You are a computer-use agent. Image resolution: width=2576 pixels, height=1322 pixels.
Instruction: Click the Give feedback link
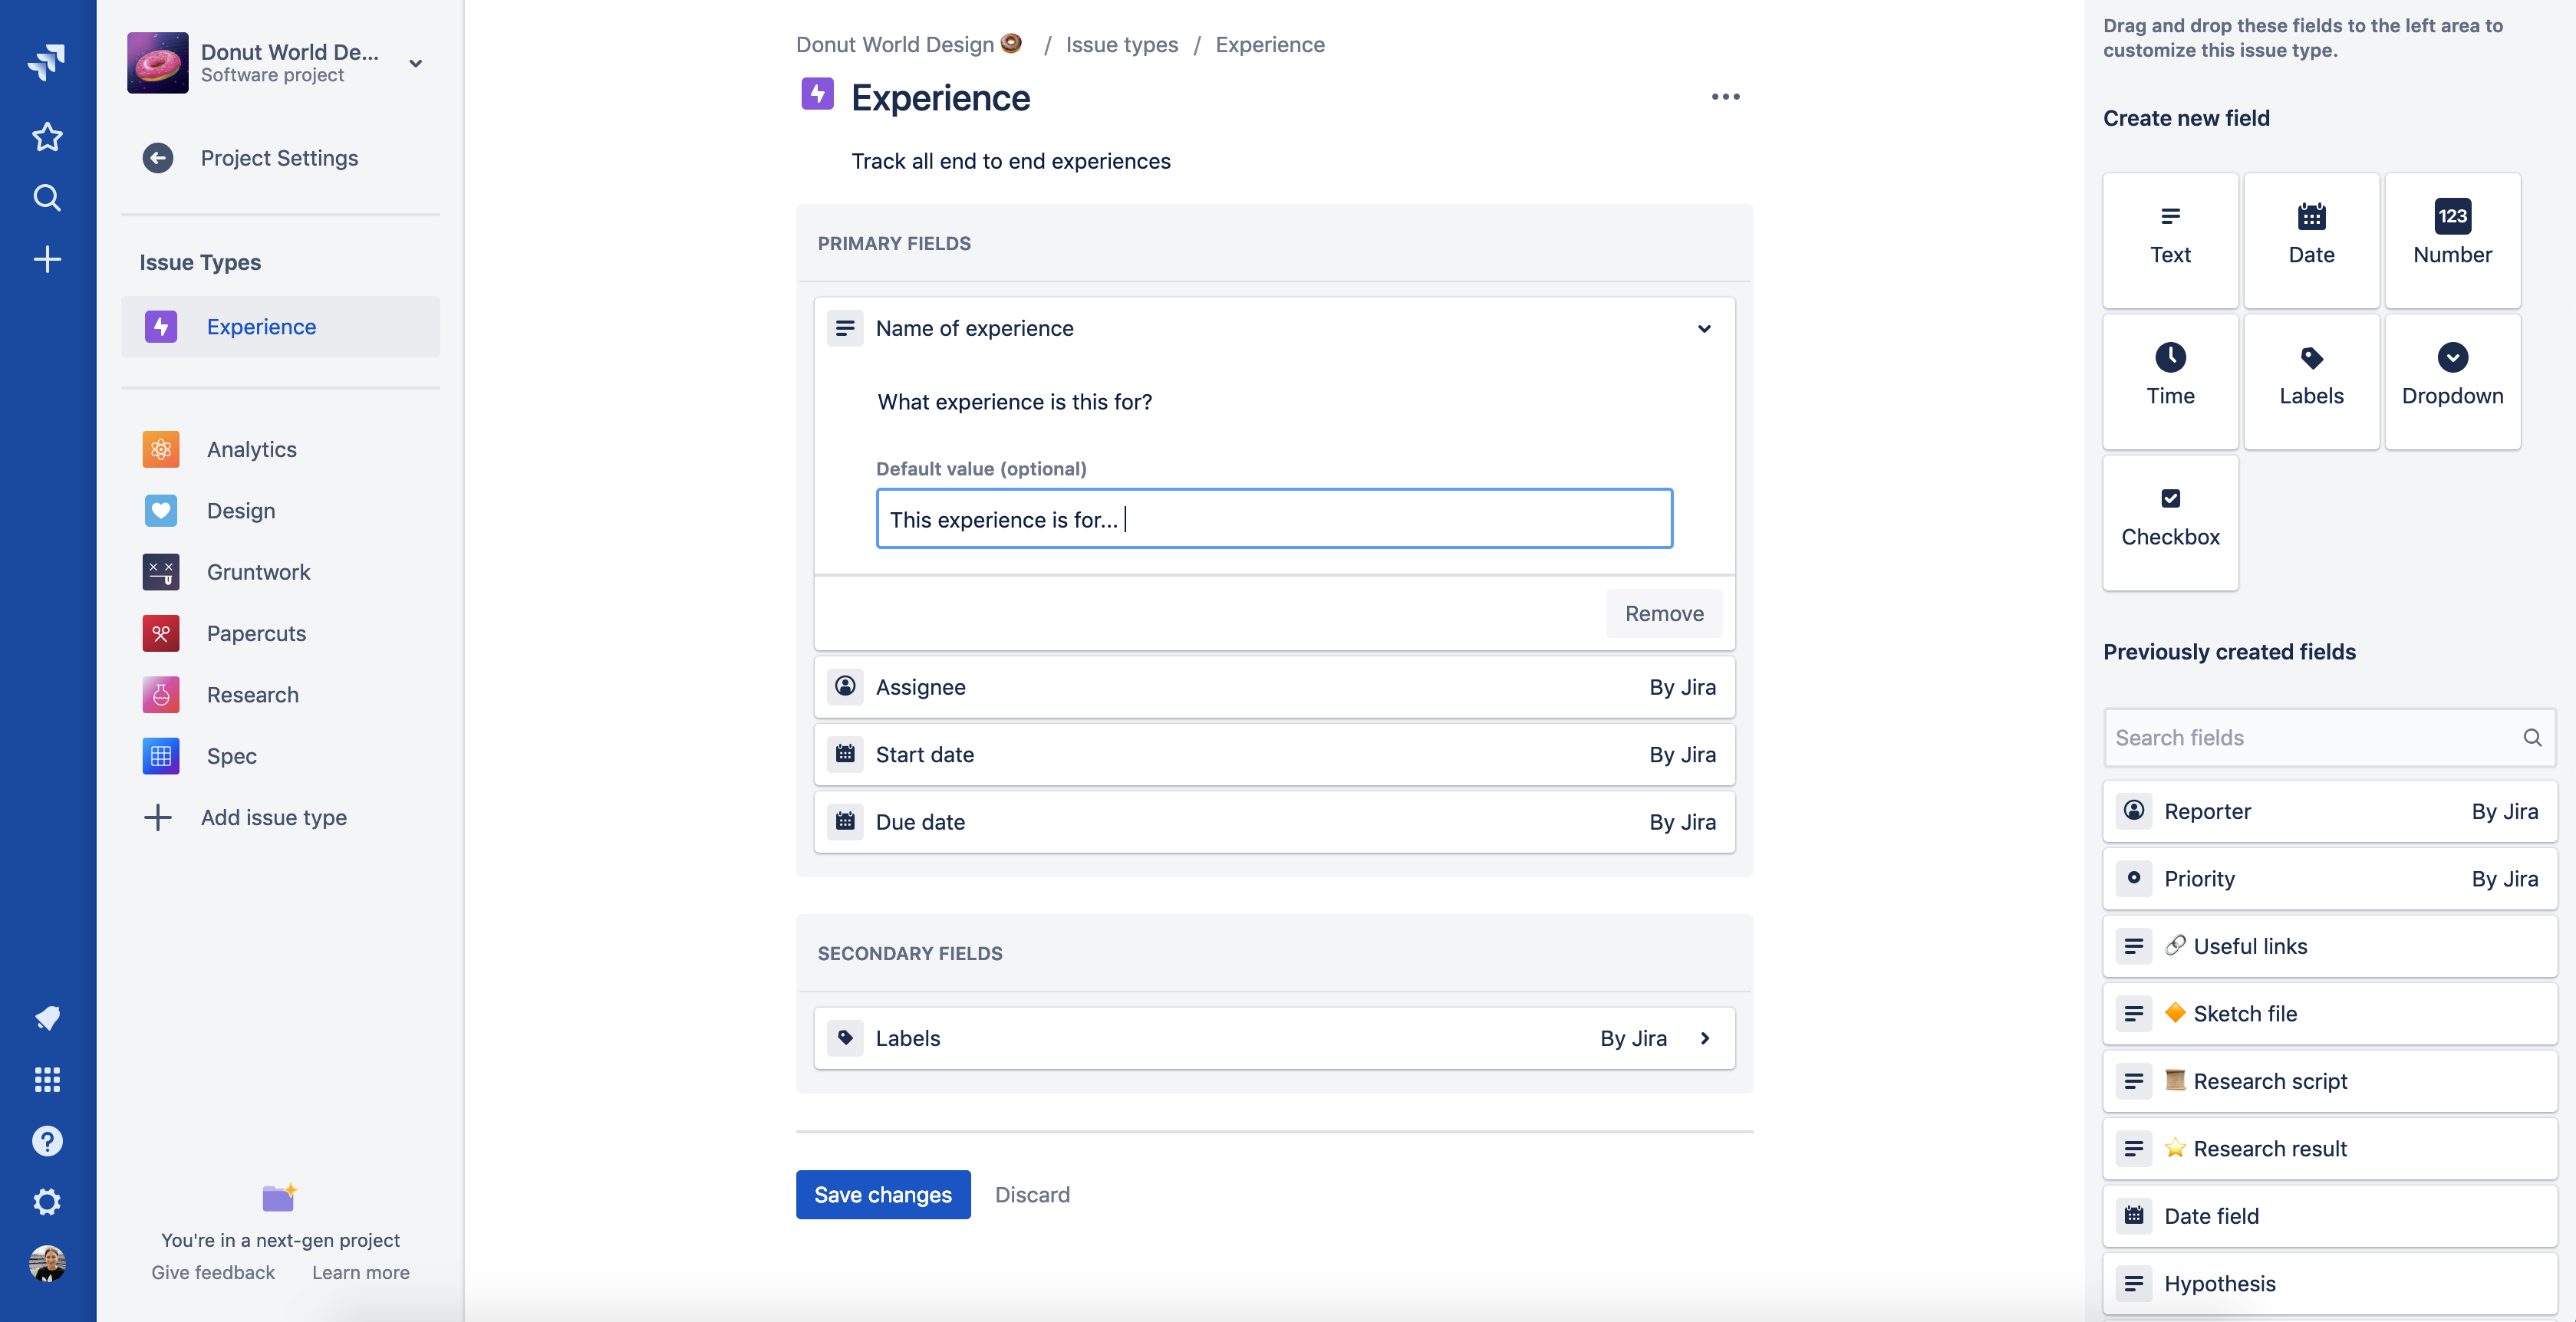(x=213, y=1272)
